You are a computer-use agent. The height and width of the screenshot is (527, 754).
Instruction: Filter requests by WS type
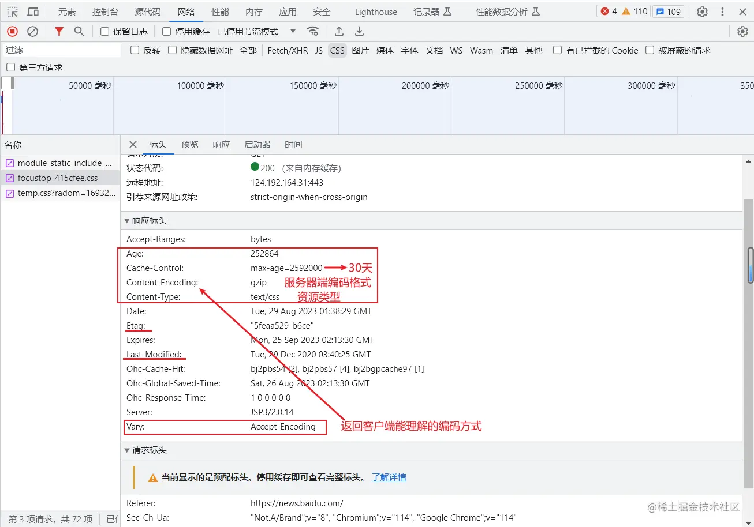coord(456,50)
